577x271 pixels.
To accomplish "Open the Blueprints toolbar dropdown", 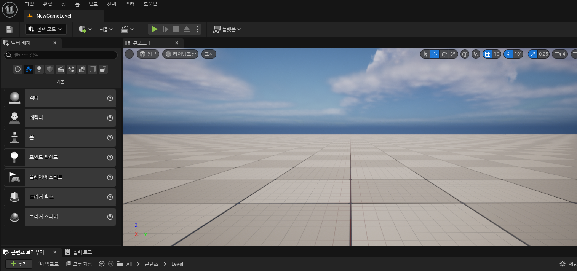I will point(106,29).
